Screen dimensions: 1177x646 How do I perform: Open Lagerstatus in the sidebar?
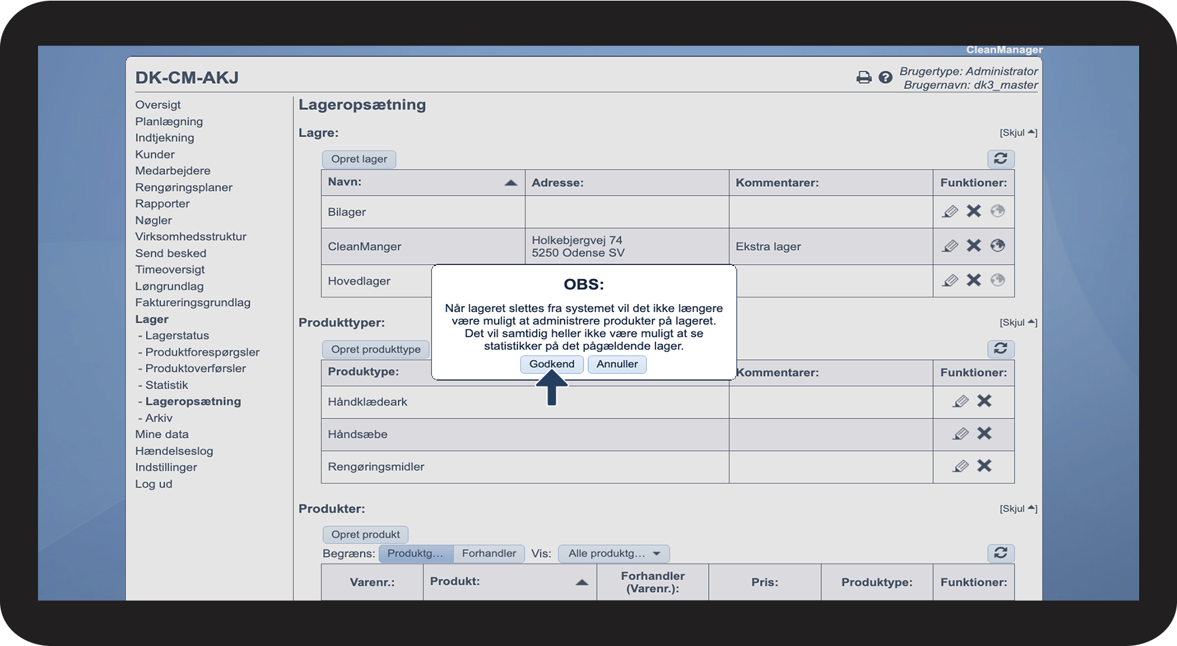click(x=177, y=335)
